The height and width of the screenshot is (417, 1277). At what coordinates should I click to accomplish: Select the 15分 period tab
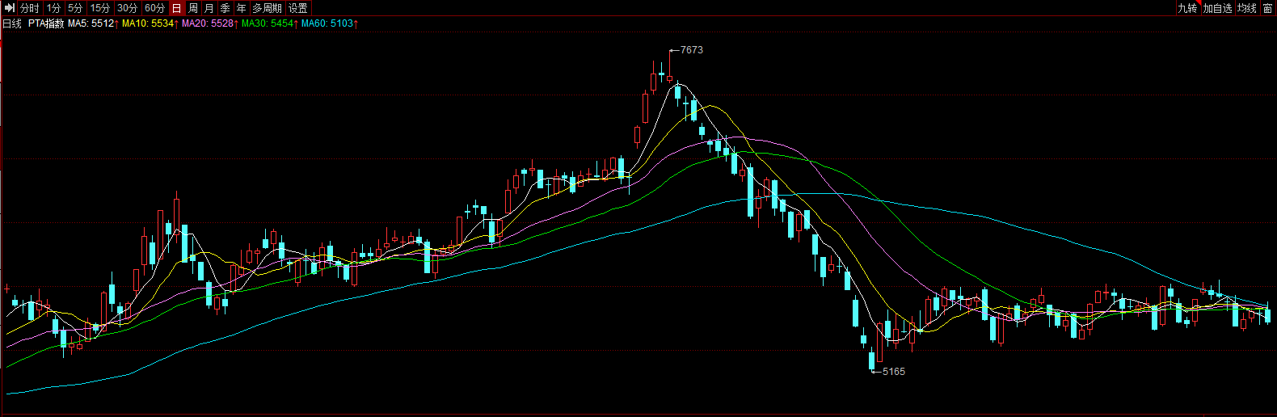click(x=100, y=8)
